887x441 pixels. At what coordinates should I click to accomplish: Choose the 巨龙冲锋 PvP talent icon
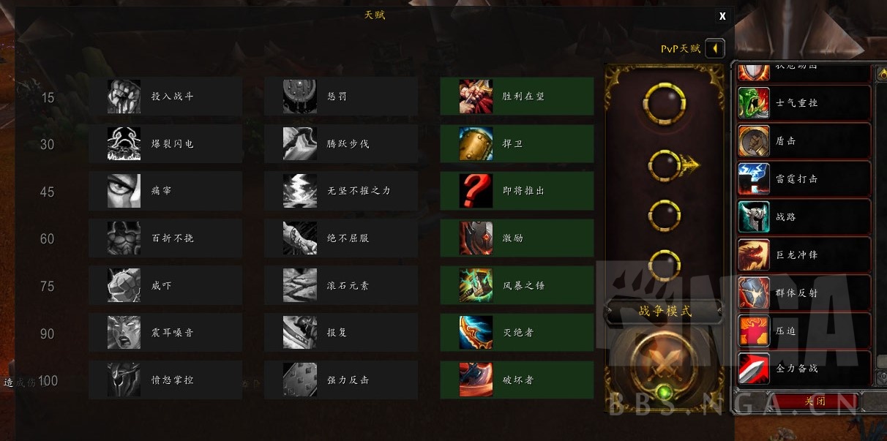tap(753, 255)
